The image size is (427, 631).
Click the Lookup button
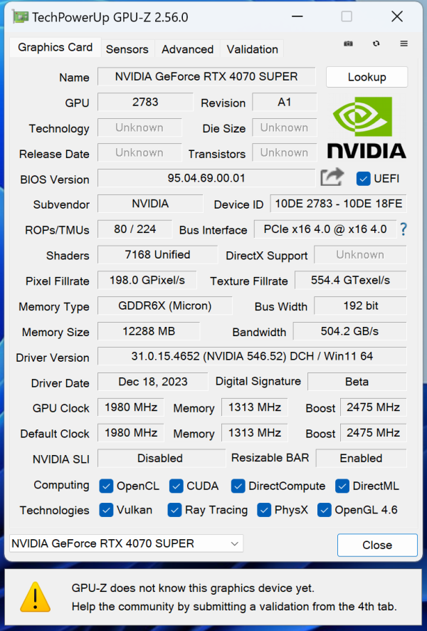coord(367,76)
